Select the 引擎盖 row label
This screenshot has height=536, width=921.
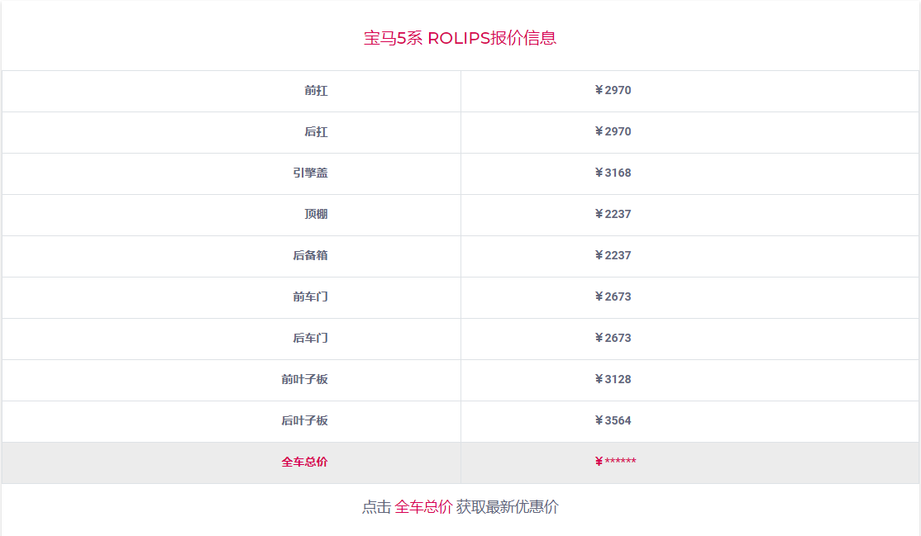310,173
